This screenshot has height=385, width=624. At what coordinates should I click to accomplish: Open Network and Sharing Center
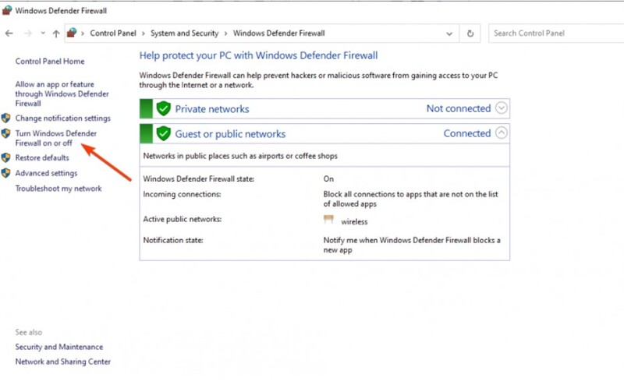point(63,362)
